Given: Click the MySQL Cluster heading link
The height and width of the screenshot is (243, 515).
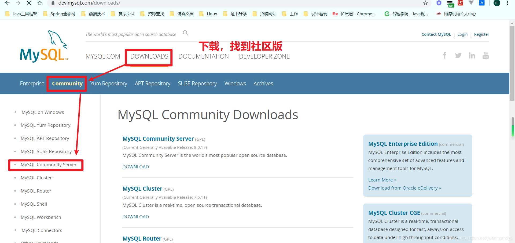Looking at the screenshot, I should [x=142, y=189].
